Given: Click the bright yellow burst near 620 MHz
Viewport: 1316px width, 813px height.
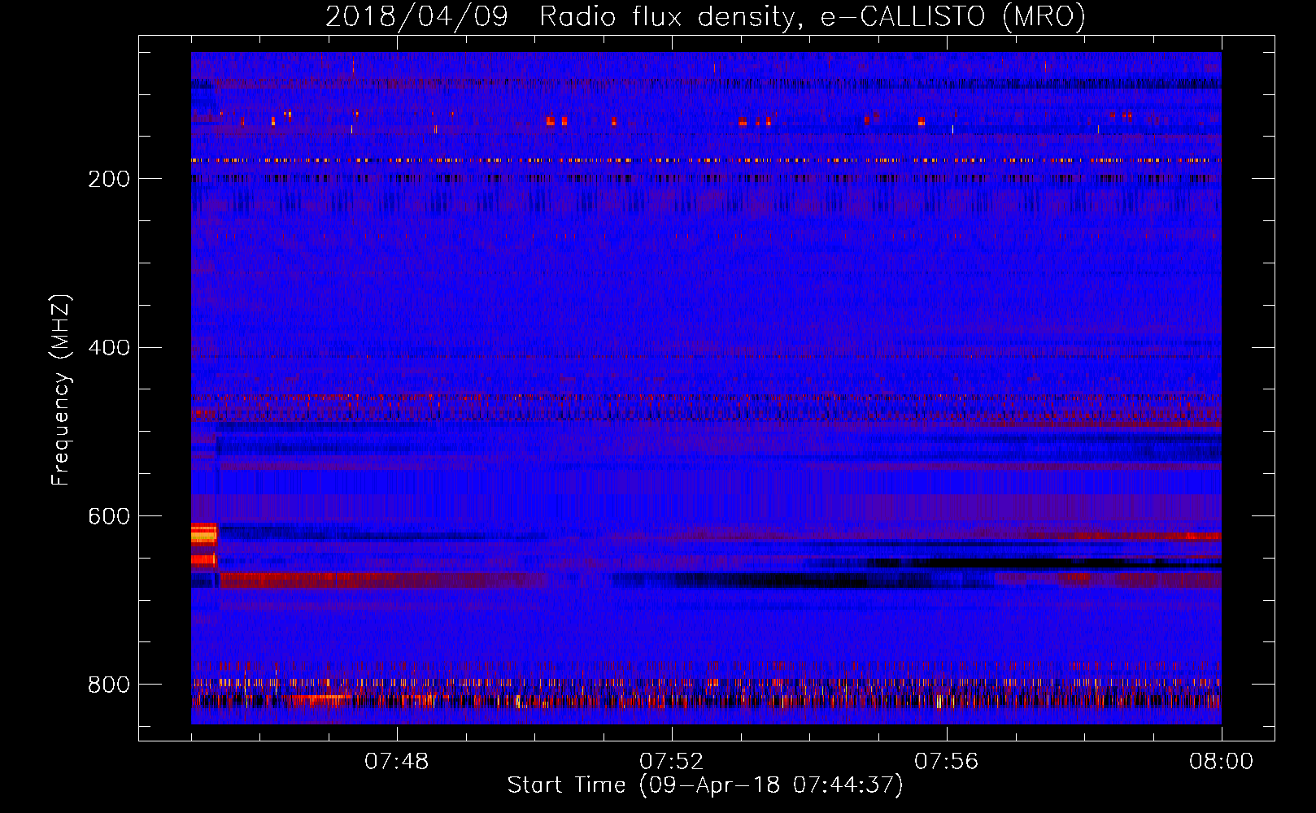Looking at the screenshot, I should [x=203, y=534].
